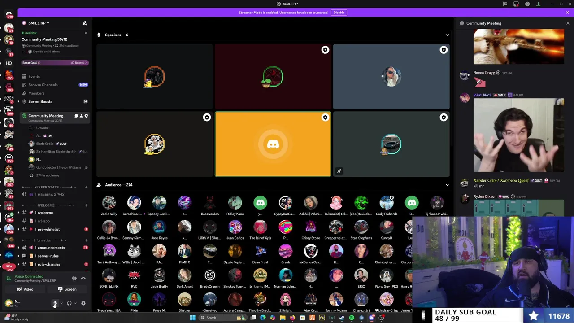The width and height of the screenshot is (574, 323).
Task: Select speaker Crowdie in channel list
Action: click(x=42, y=128)
